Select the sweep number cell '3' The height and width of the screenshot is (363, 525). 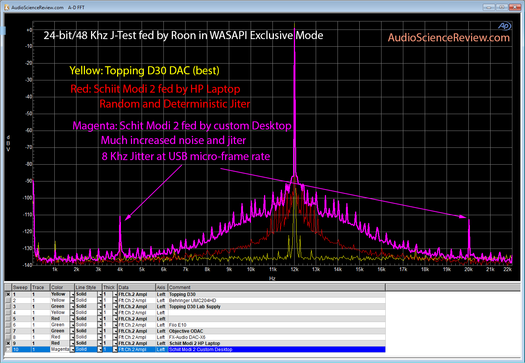(x=21, y=306)
